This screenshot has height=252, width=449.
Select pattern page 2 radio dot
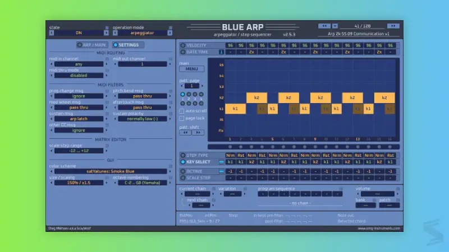point(189,94)
